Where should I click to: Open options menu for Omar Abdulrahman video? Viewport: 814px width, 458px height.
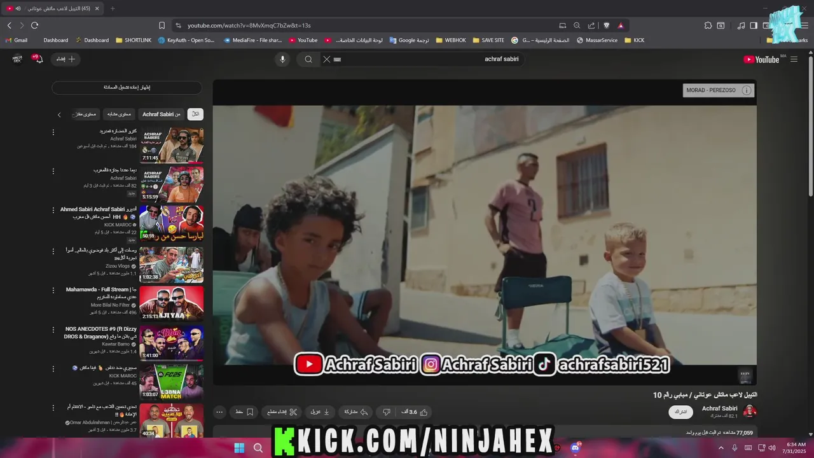[53, 407]
